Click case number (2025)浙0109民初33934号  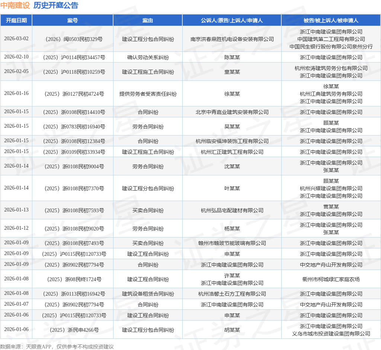74,152
